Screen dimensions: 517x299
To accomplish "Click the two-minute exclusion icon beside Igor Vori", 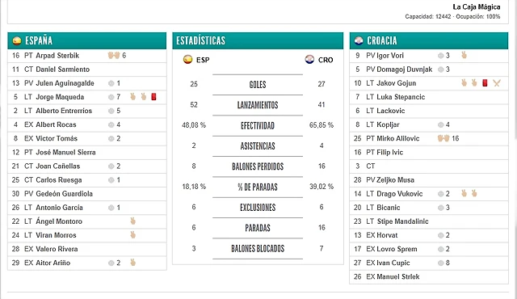I will click(464, 55).
